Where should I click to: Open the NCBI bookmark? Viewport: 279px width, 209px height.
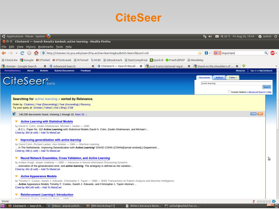tap(96, 60)
